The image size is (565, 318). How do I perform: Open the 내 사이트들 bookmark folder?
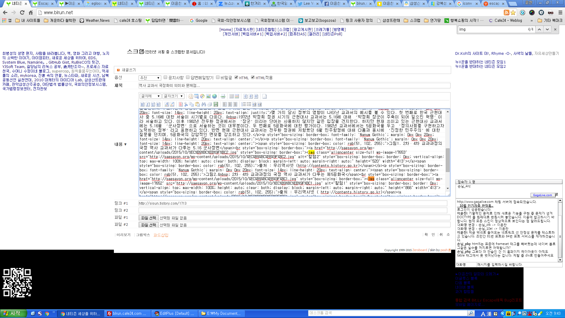point(28,20)
